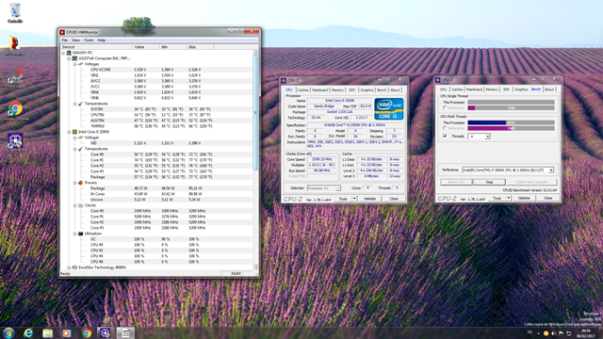Click the ExcelStor Technology hard drive icon
Viewport: 603px width, 339px height.
(74, 267)
